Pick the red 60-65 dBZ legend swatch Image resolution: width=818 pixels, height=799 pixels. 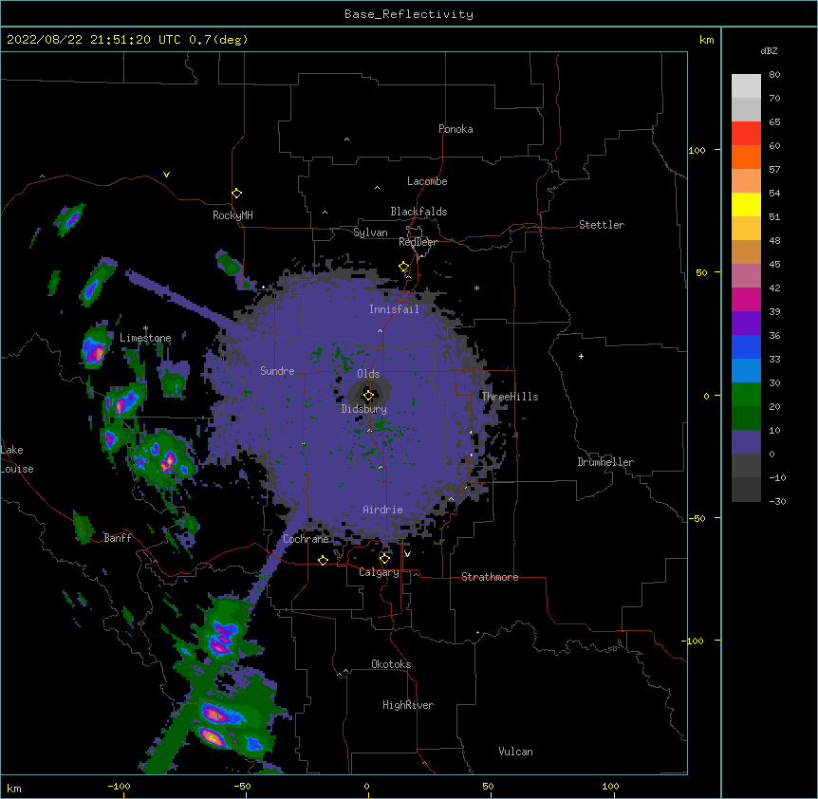(x=746, y=133)
